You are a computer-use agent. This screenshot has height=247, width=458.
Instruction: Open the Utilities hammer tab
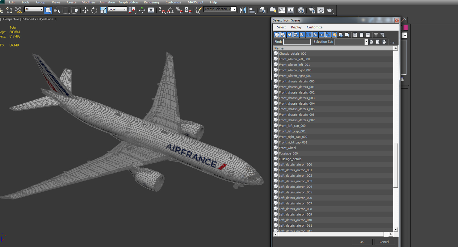pos(404,20)
